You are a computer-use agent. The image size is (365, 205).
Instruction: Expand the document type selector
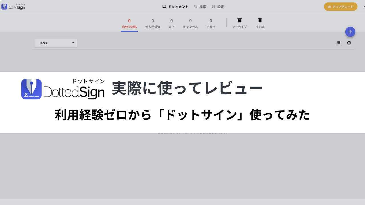pos(55,43)
